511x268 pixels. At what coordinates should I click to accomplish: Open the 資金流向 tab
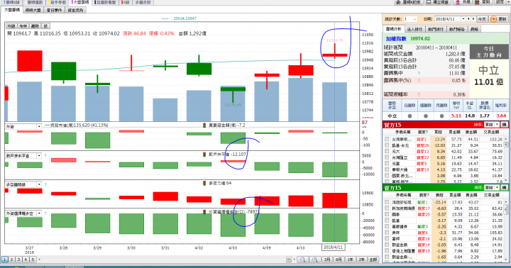point(75,10)
